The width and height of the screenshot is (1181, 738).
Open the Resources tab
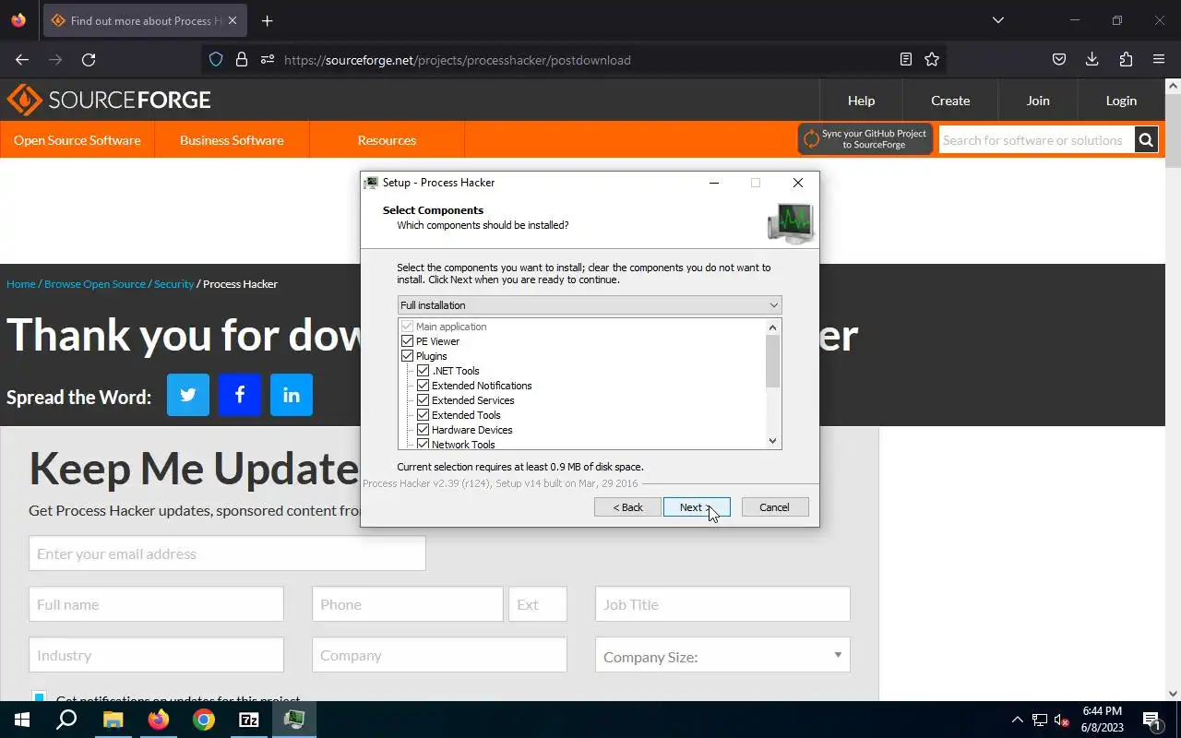[387, 140]
